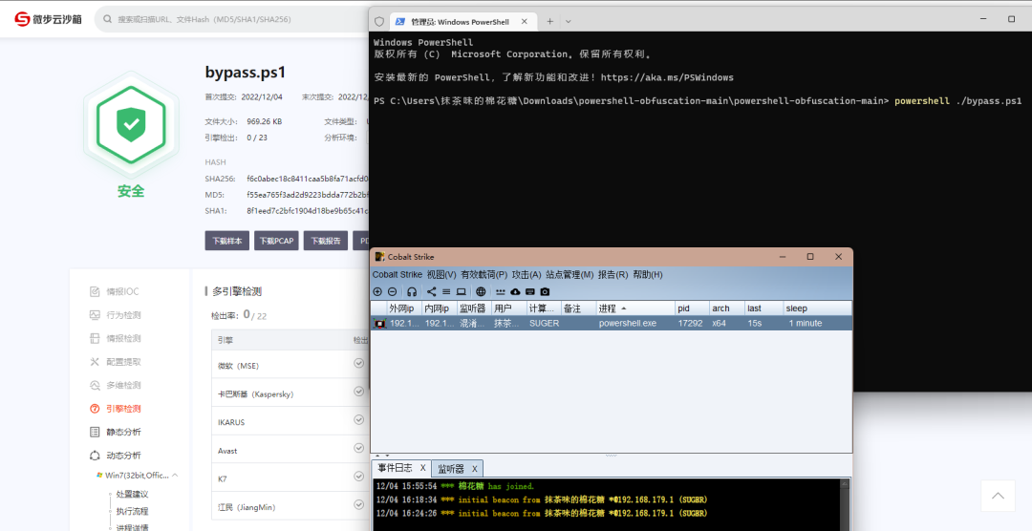
Task: Click https://aka.ms/PSWindows in the terminal
Action: click(667, 77)
